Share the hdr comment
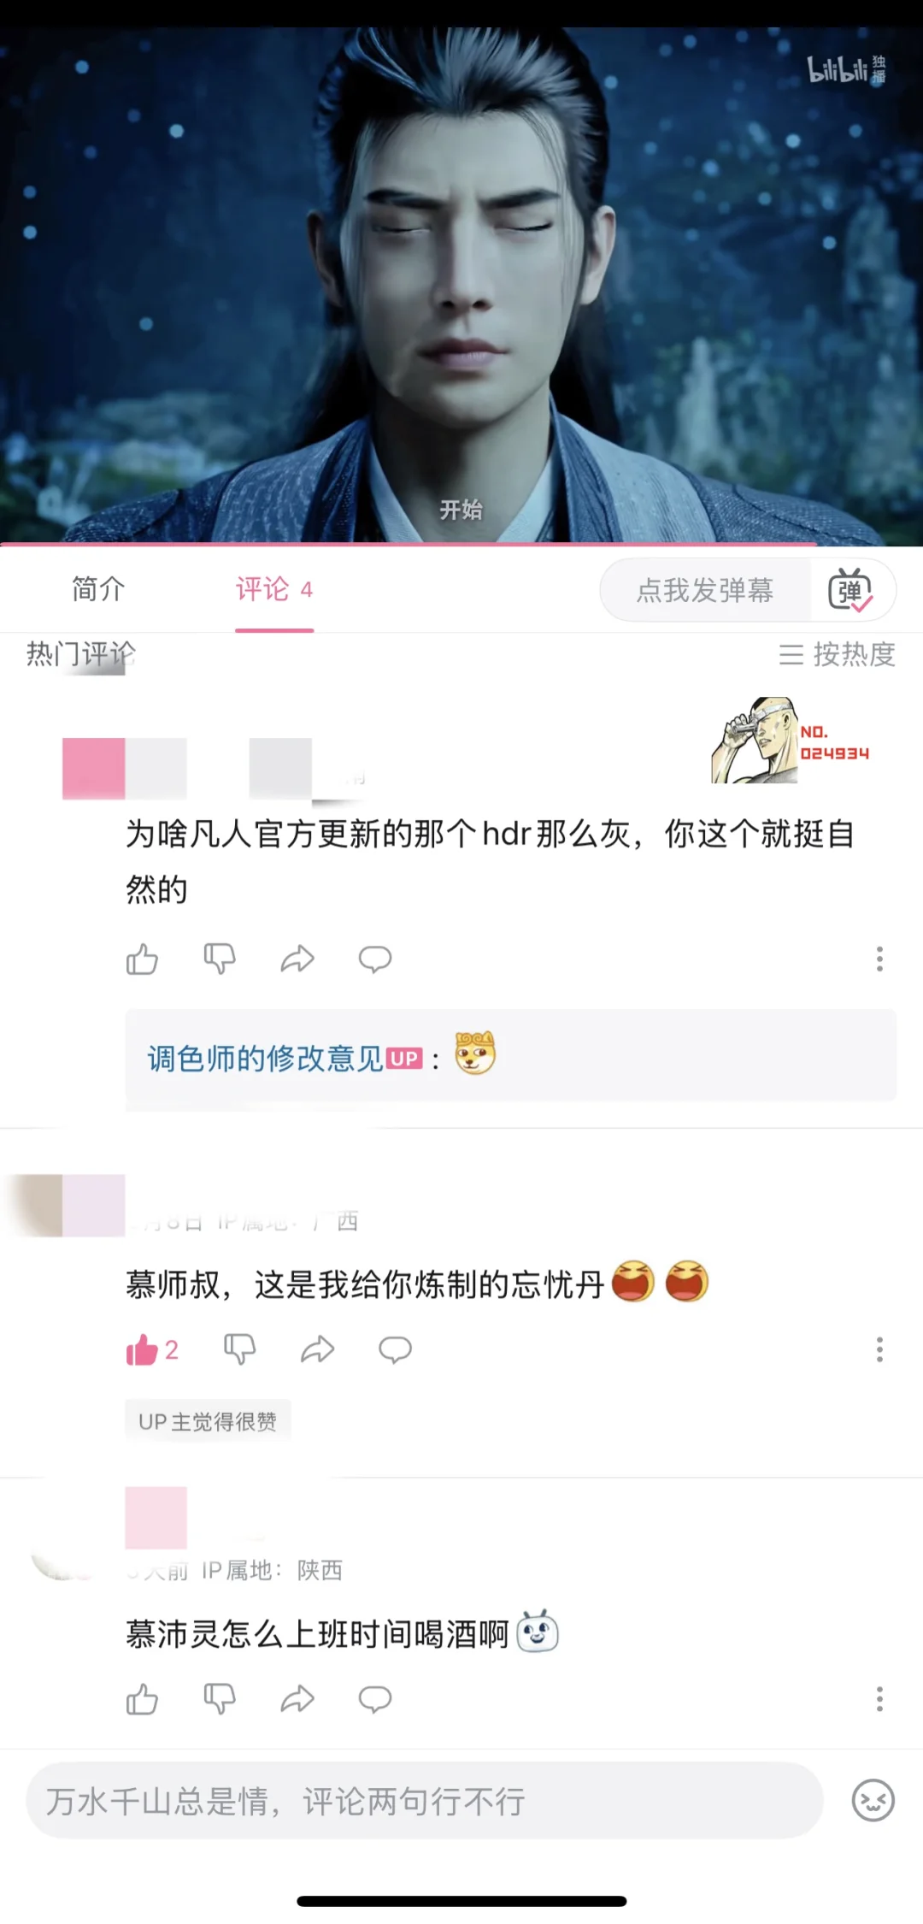 297,959
